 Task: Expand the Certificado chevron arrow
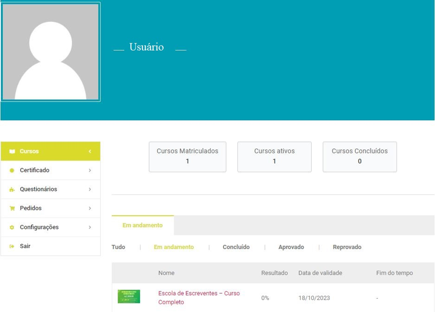pos(90,170)
